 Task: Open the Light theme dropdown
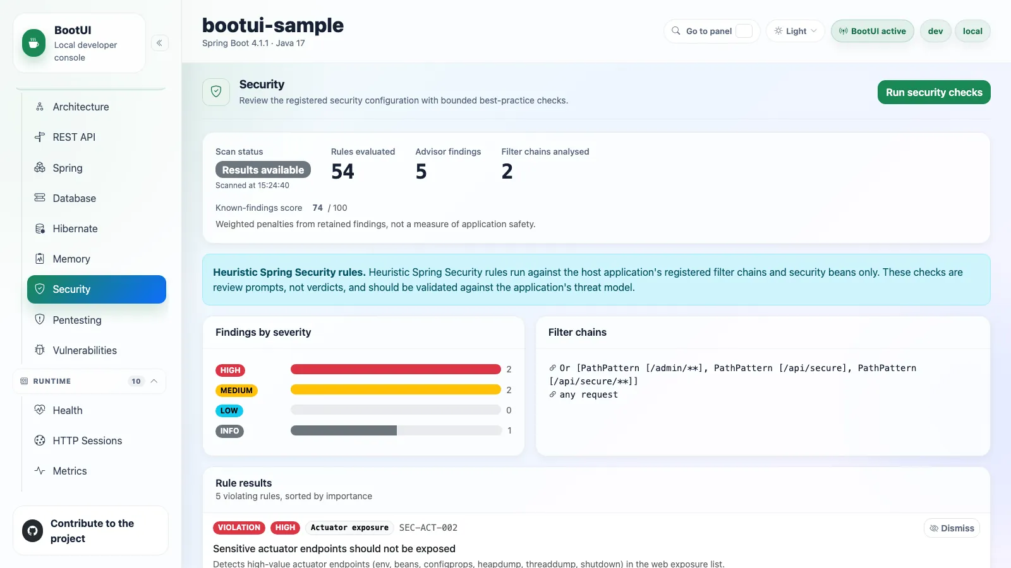(796, 31)
